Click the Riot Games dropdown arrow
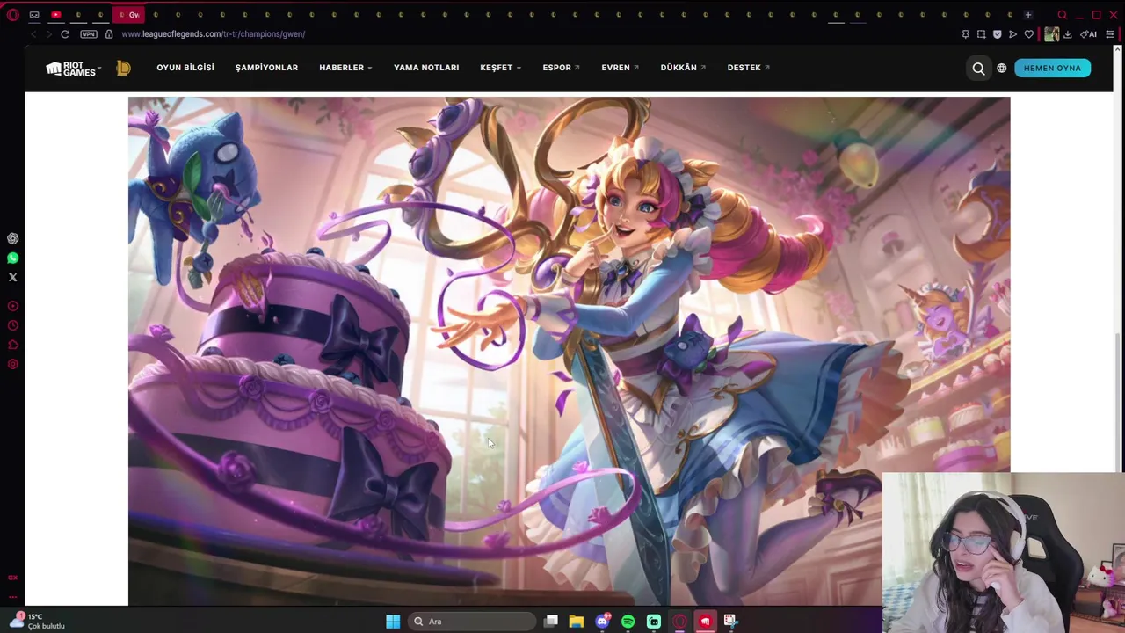Screen dimensions: 1125x633 (99, 68)
